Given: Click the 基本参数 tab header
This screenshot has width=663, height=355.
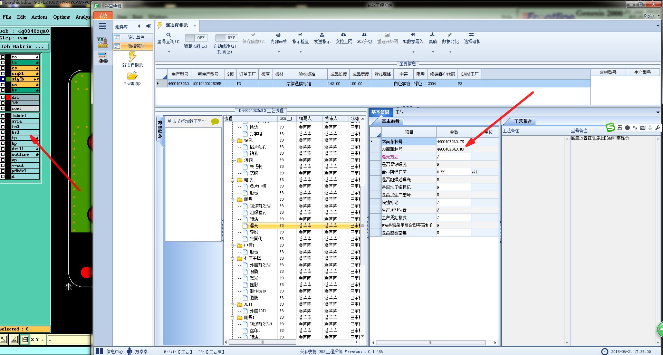Looking at the screenshot, I should coord(391,121).
